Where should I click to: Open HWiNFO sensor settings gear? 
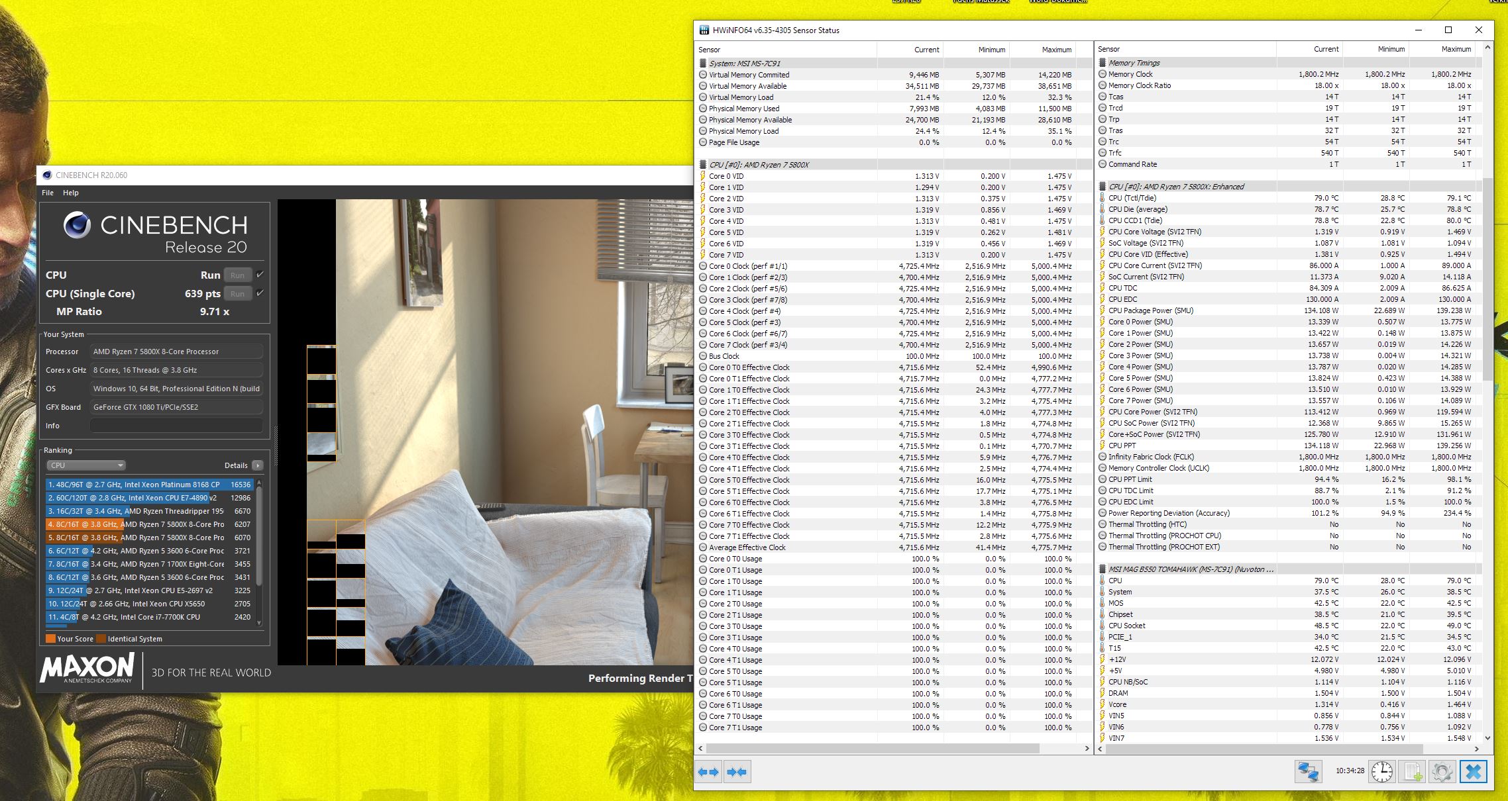(1442, 772)
